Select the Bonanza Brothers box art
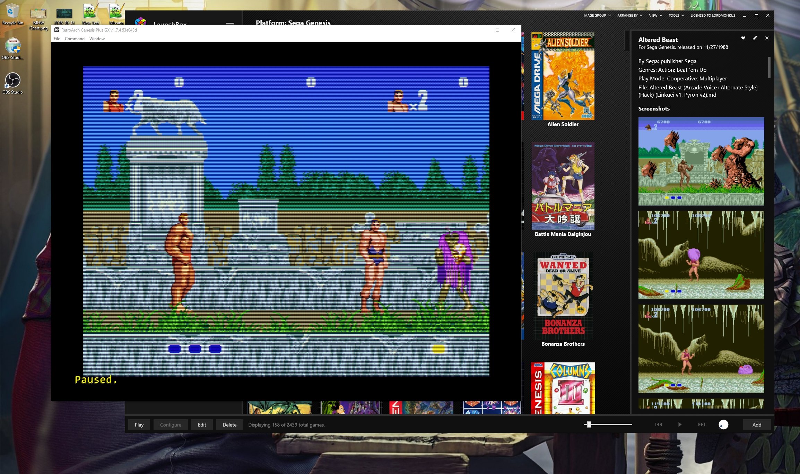The height and width of the screenshot is (474, 800). click(x=563, y=296)
